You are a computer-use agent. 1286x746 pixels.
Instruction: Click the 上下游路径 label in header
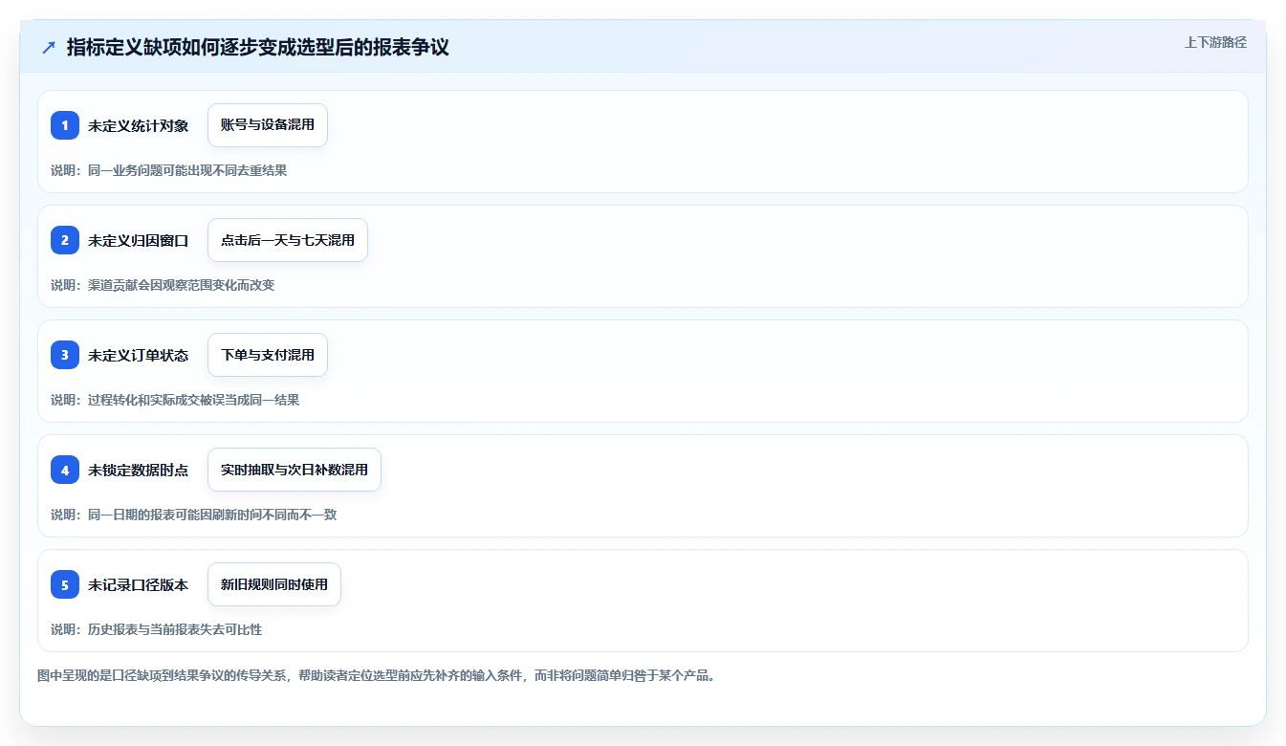[x=1215, y=42]
